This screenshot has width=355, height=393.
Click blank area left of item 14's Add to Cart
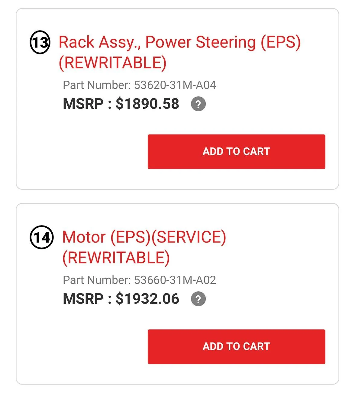tap(82, 347)
